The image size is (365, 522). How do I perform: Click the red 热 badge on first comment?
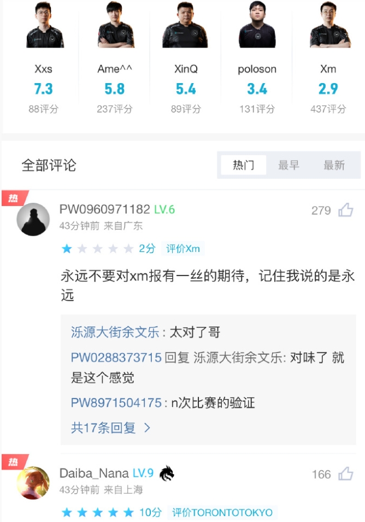click(14, 198)
